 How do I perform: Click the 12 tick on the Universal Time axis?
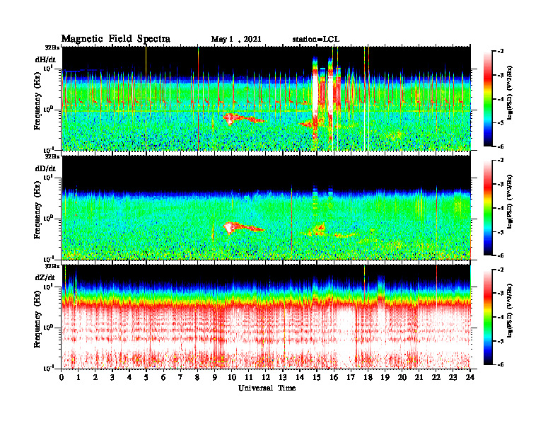coord(266,377)
